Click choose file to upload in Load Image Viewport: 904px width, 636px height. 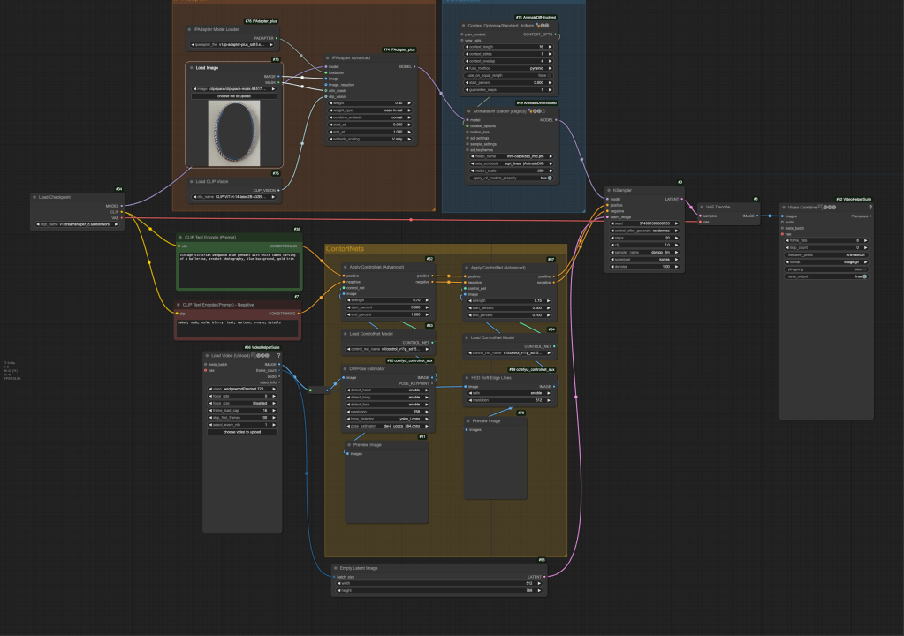click(x=234, y=95)
